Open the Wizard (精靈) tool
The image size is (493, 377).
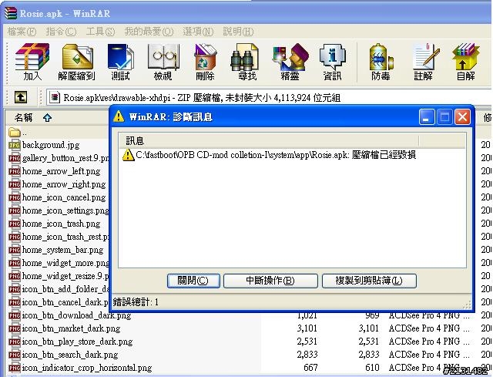[x=290, y=62]
